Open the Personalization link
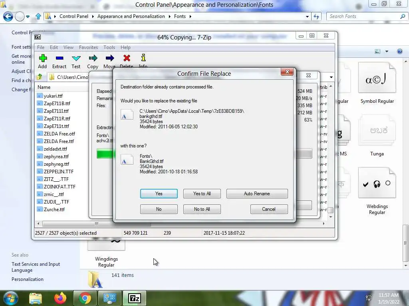This screenshot has width=409, height=306. point(28,279)
